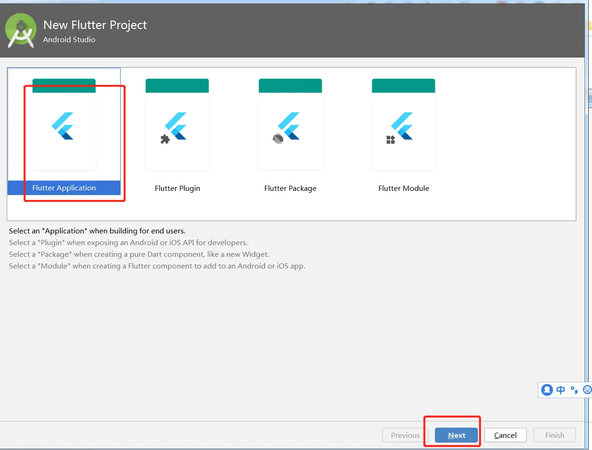Go to the next wizard step
Image resolution: width=592 pixels, height=450 pixels.
pos(456,435)
